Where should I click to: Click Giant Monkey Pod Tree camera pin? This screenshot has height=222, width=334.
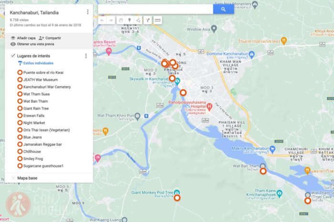point(177,192)
